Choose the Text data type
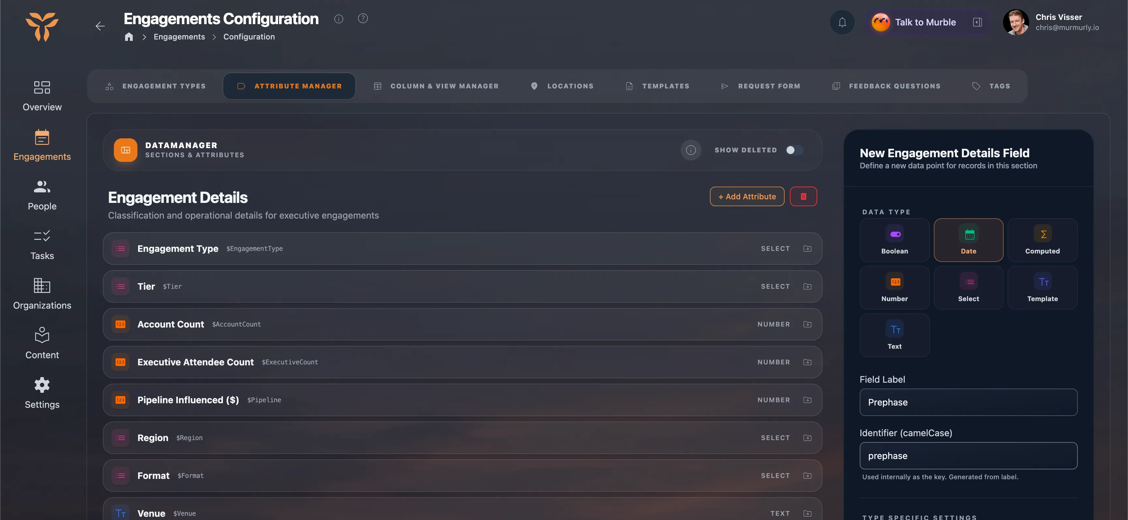 (895, 336)
